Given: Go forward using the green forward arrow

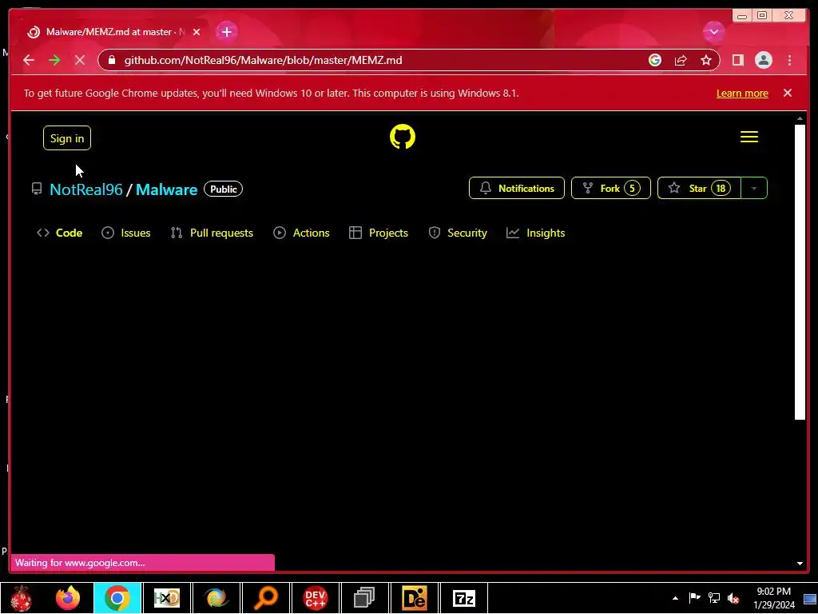Looking at the screenshot, I should (x=54, y=60).
